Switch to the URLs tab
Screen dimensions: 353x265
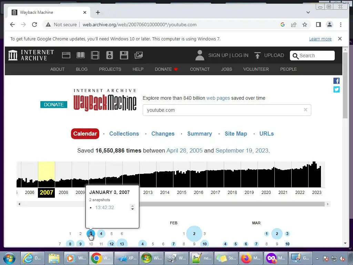point(266,134)
